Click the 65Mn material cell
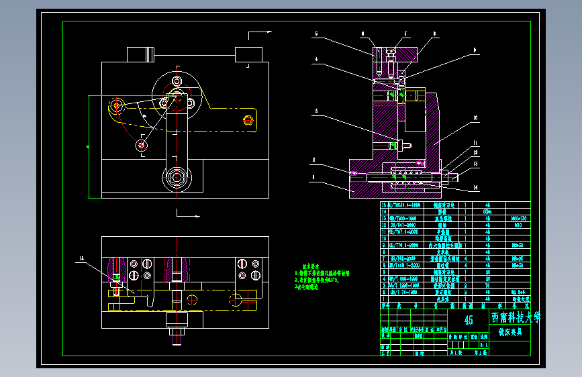This screenshot has height=377, width=582. [x=487, y=212]
